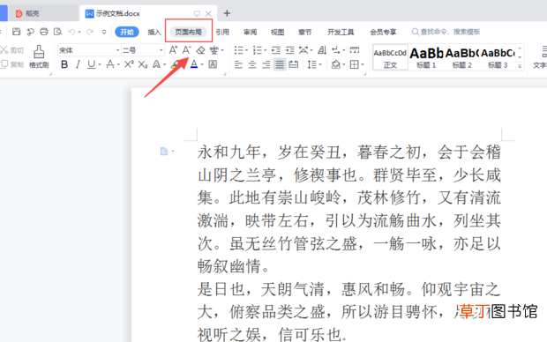The height and width of the screenshot is (342, 547).
Task: Add a new tab with plus button
Action: tap(227, 13)
